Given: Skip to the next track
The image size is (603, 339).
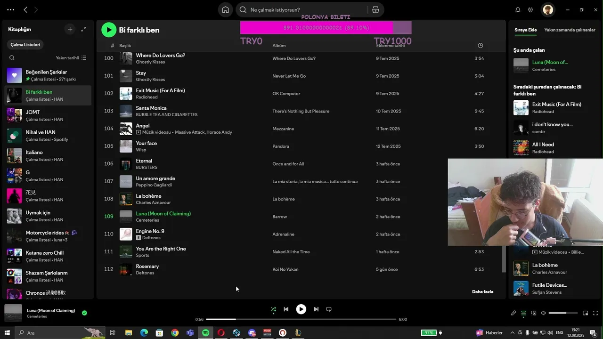Looking at the screenshot, I should (316, 309).
